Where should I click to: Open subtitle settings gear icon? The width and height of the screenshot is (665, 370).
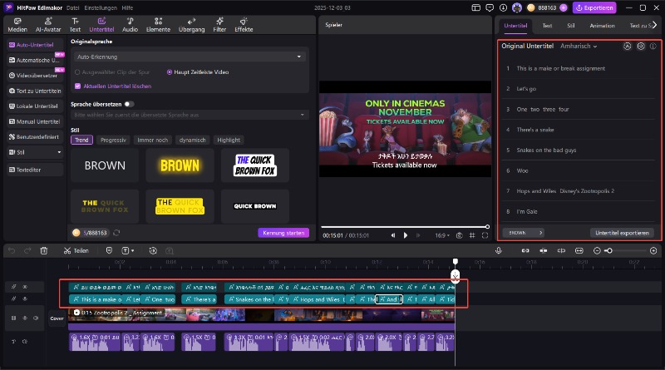pyautogui.click(x=641, y=46)
